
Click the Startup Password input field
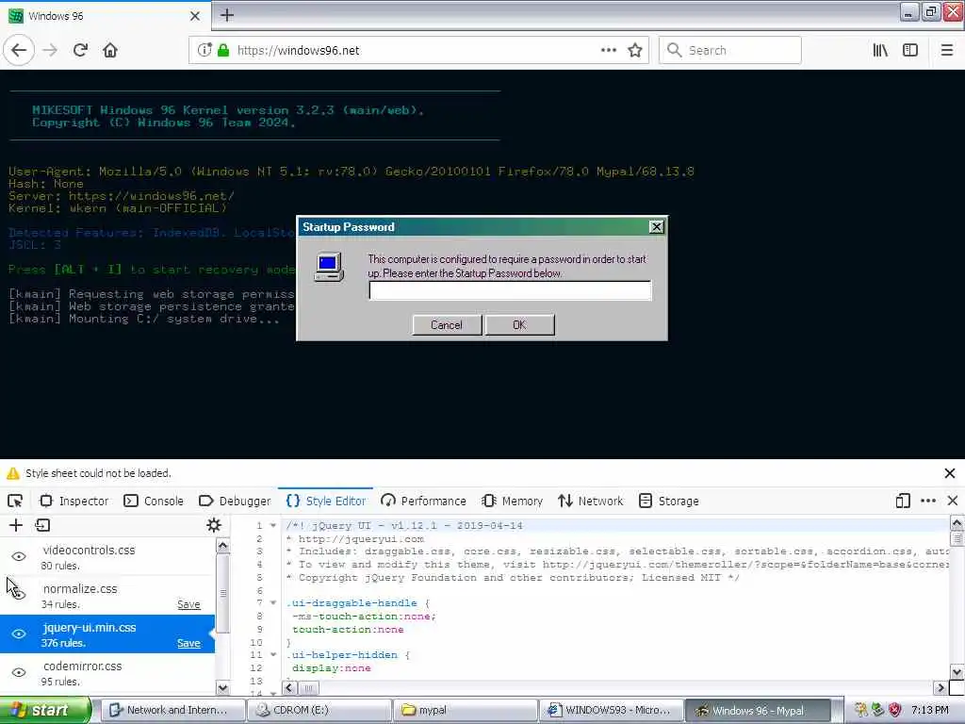[510, 290]
